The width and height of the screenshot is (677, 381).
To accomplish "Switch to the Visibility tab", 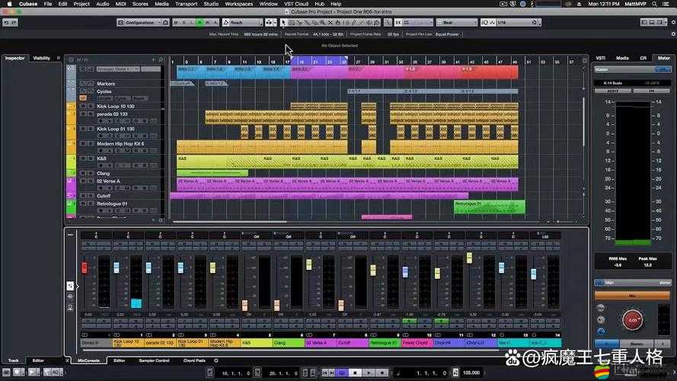I will (41, 59).
